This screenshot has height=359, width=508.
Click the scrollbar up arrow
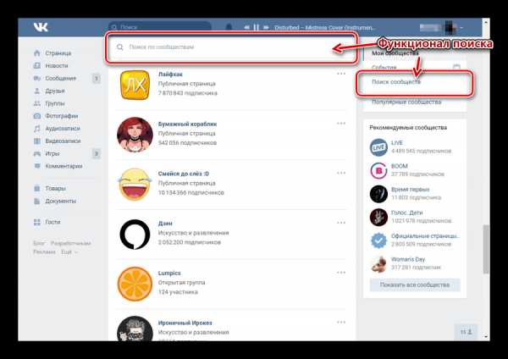pyautogui.click(x=486, y=22)
